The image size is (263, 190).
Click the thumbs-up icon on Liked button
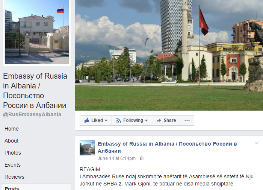(x=87, y=120)
